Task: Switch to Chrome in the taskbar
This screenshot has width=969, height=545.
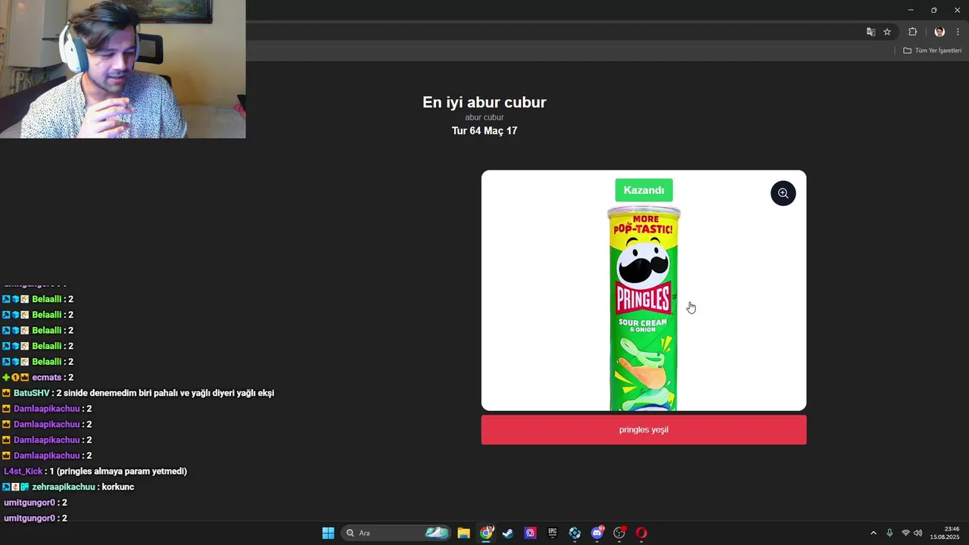Action: (x=486, y=533)
